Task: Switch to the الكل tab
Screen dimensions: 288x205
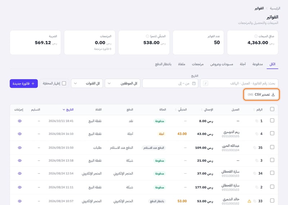Action: click(x=272, y=64)
